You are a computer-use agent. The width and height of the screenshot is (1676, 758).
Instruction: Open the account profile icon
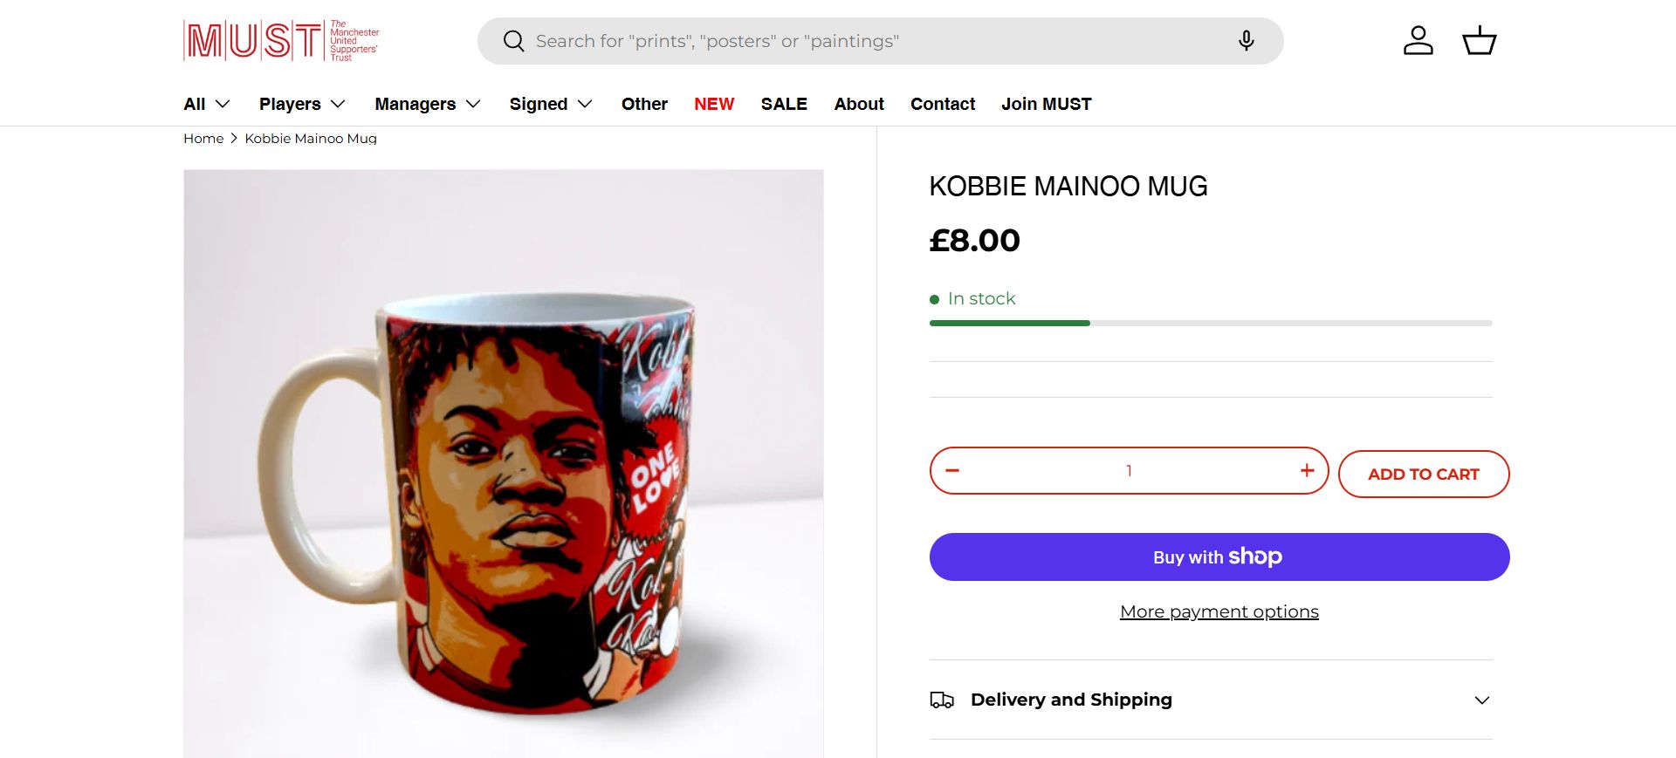click(1418, 41)
